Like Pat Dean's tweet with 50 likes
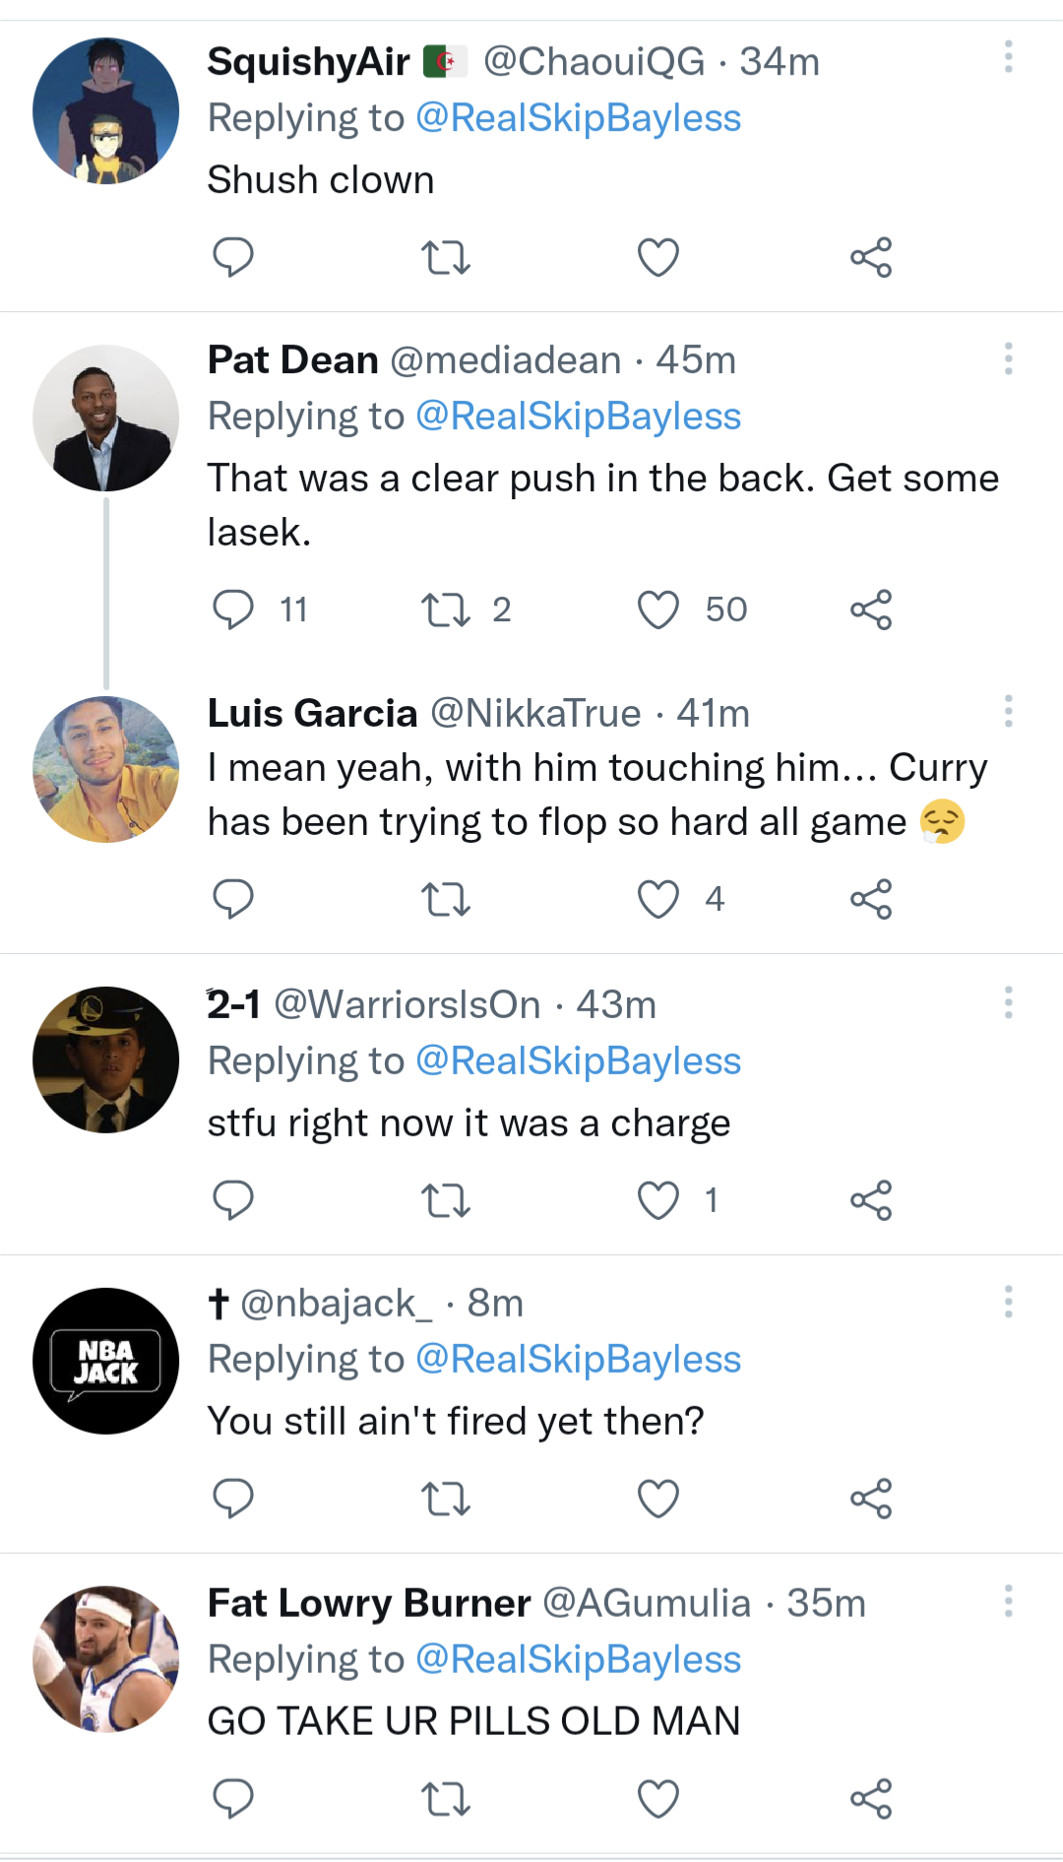 [658, 610]
